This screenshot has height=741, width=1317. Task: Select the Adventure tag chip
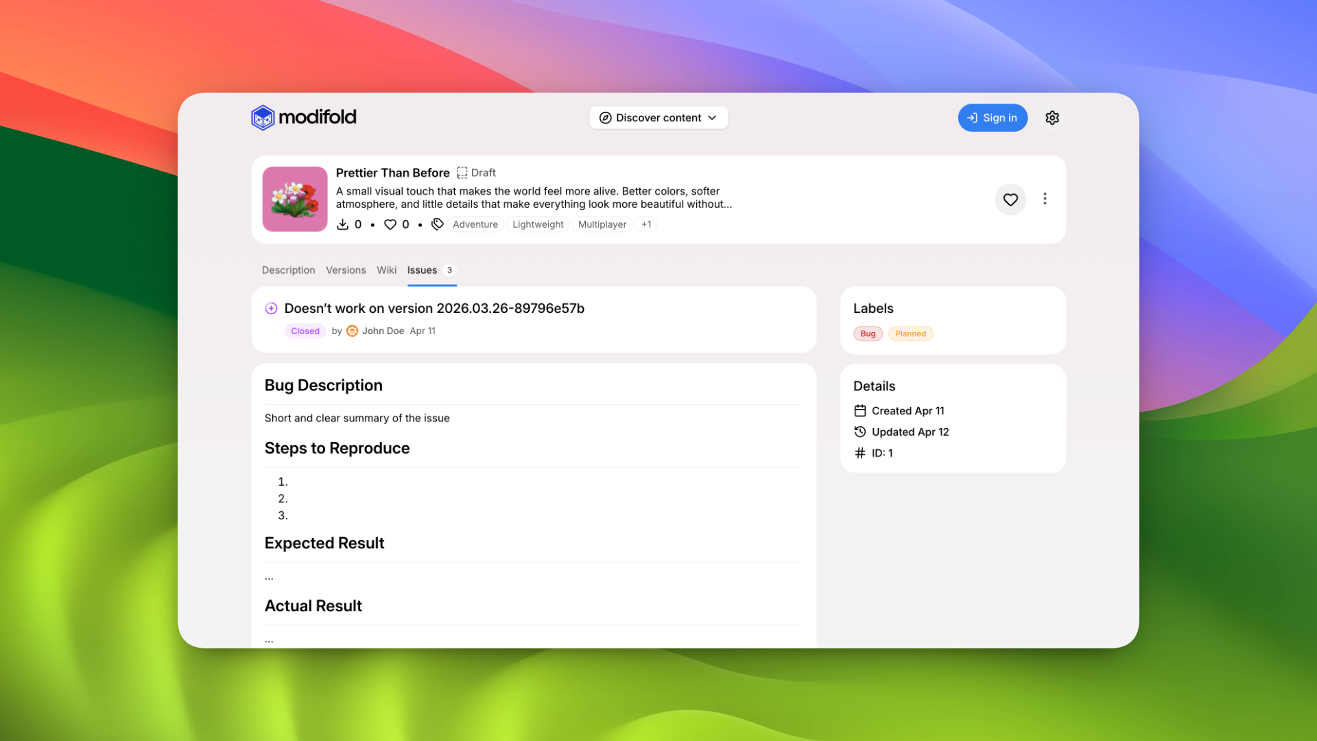475,224
